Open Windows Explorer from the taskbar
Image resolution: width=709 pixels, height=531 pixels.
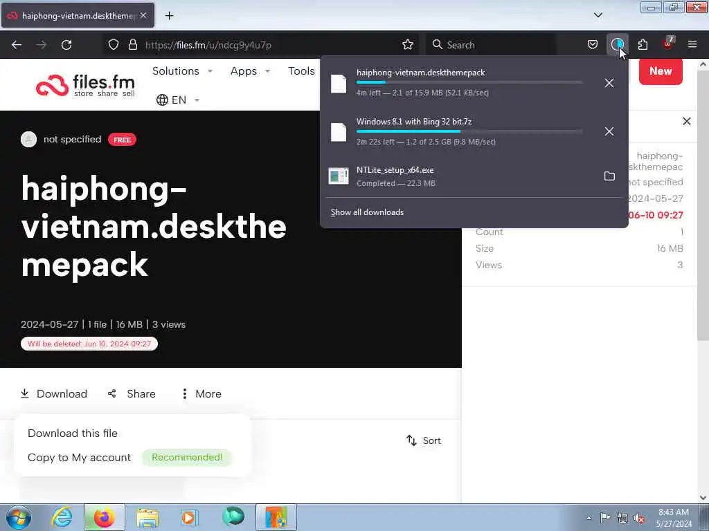(x=147, y=517)
